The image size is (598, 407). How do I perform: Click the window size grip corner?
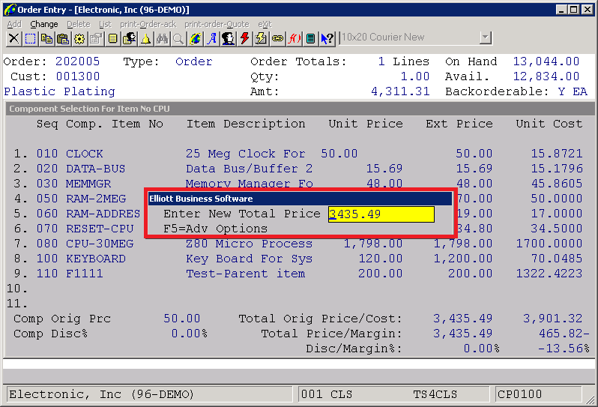tap(591, 400)
